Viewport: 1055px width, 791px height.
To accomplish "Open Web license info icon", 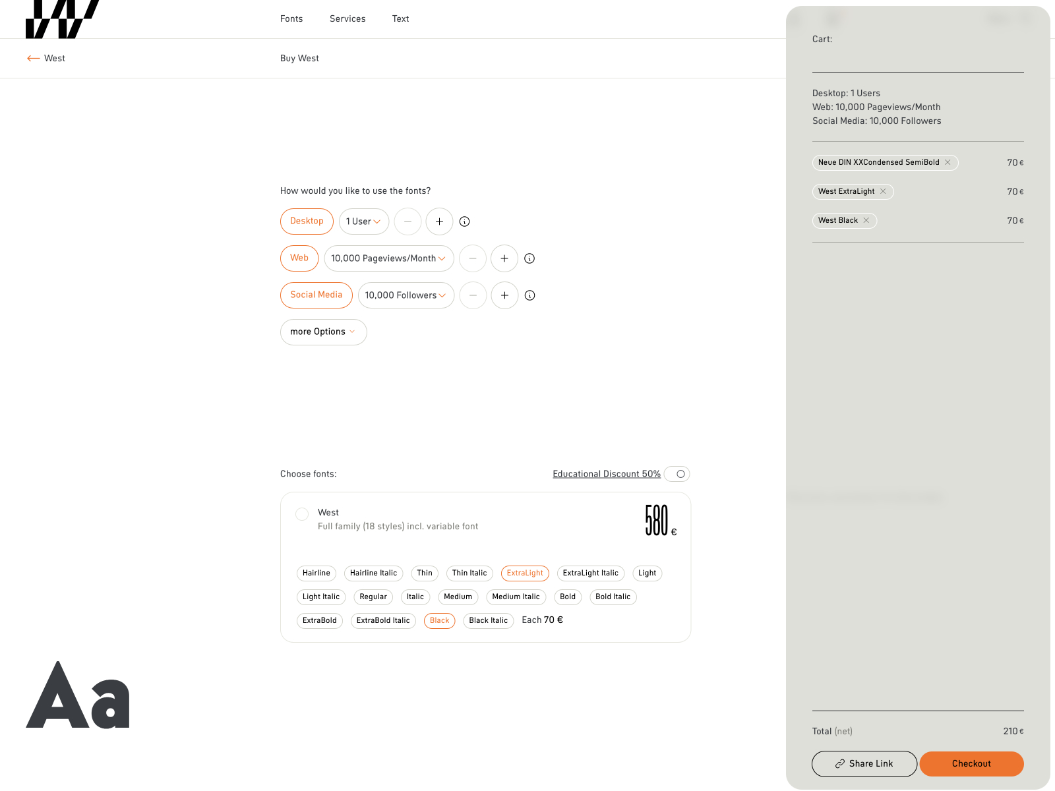I will (529, 258).
